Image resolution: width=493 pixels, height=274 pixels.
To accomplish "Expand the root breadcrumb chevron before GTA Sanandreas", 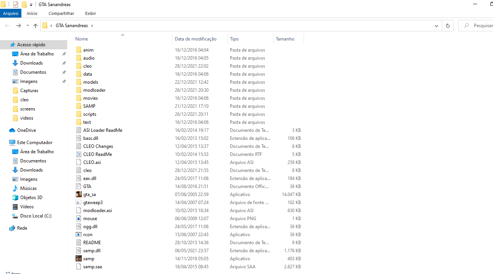I will click(51, 26).
